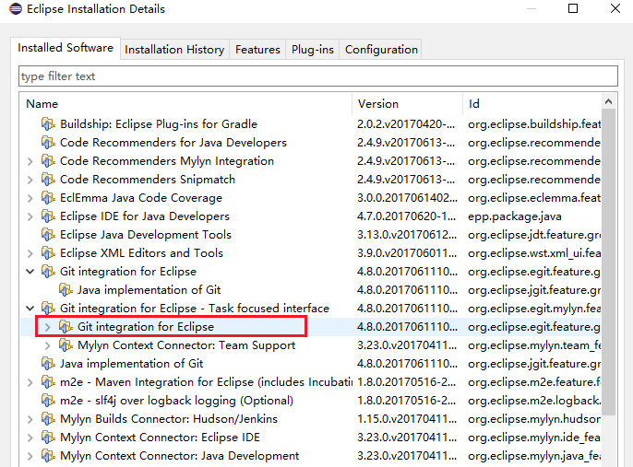The image size is (633, 467).
Task: Switch to Installed Software tab
Action: pos(66,48)
